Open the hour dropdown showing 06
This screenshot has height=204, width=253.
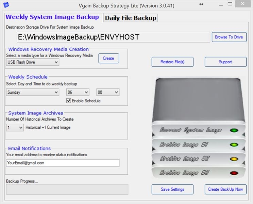click(78, 92)
